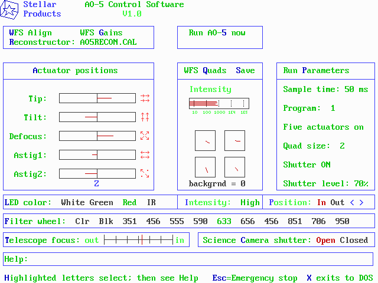Click the Astig1 actuator position bar
This screenshot has width=378, height=283.
pos(97,154)
